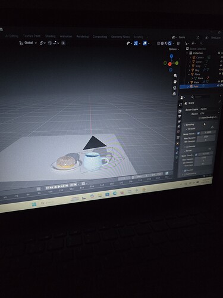This screenshot has height=298, width=223.
Task: Open the Render Engine dropdown showing Cycles
Action: tap(210, 109)
